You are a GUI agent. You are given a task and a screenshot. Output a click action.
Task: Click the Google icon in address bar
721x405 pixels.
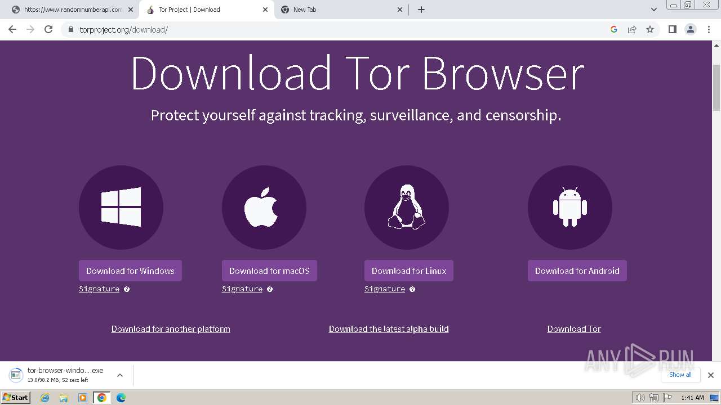click(614, 29)
